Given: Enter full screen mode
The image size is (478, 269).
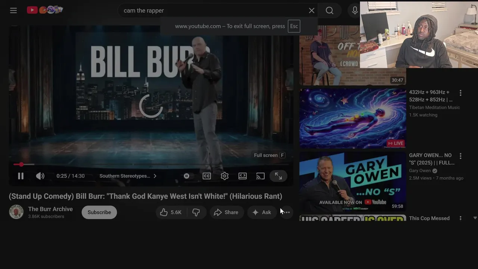Looking at the screenshot, I should coord(279,176).
